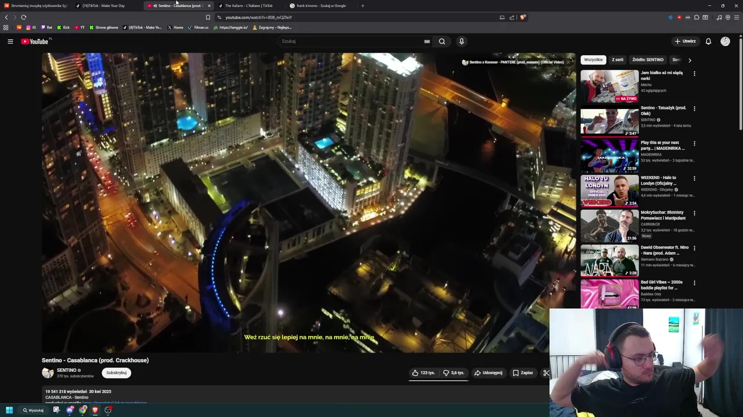Image resolution: width=743 pixels, height=417 pixels.
Task: Open Sentino - Tatuażyk video thumbnail
Action: (609, 121)
